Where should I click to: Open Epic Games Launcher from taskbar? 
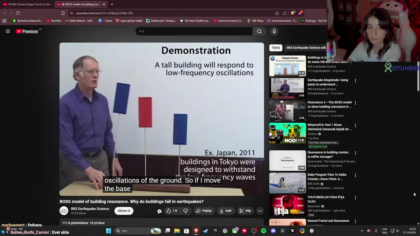pos(215,231)
